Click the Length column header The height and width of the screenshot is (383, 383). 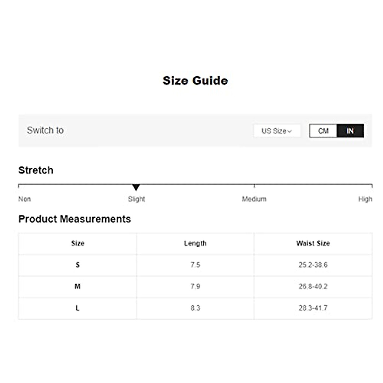(x=195, y=244)
